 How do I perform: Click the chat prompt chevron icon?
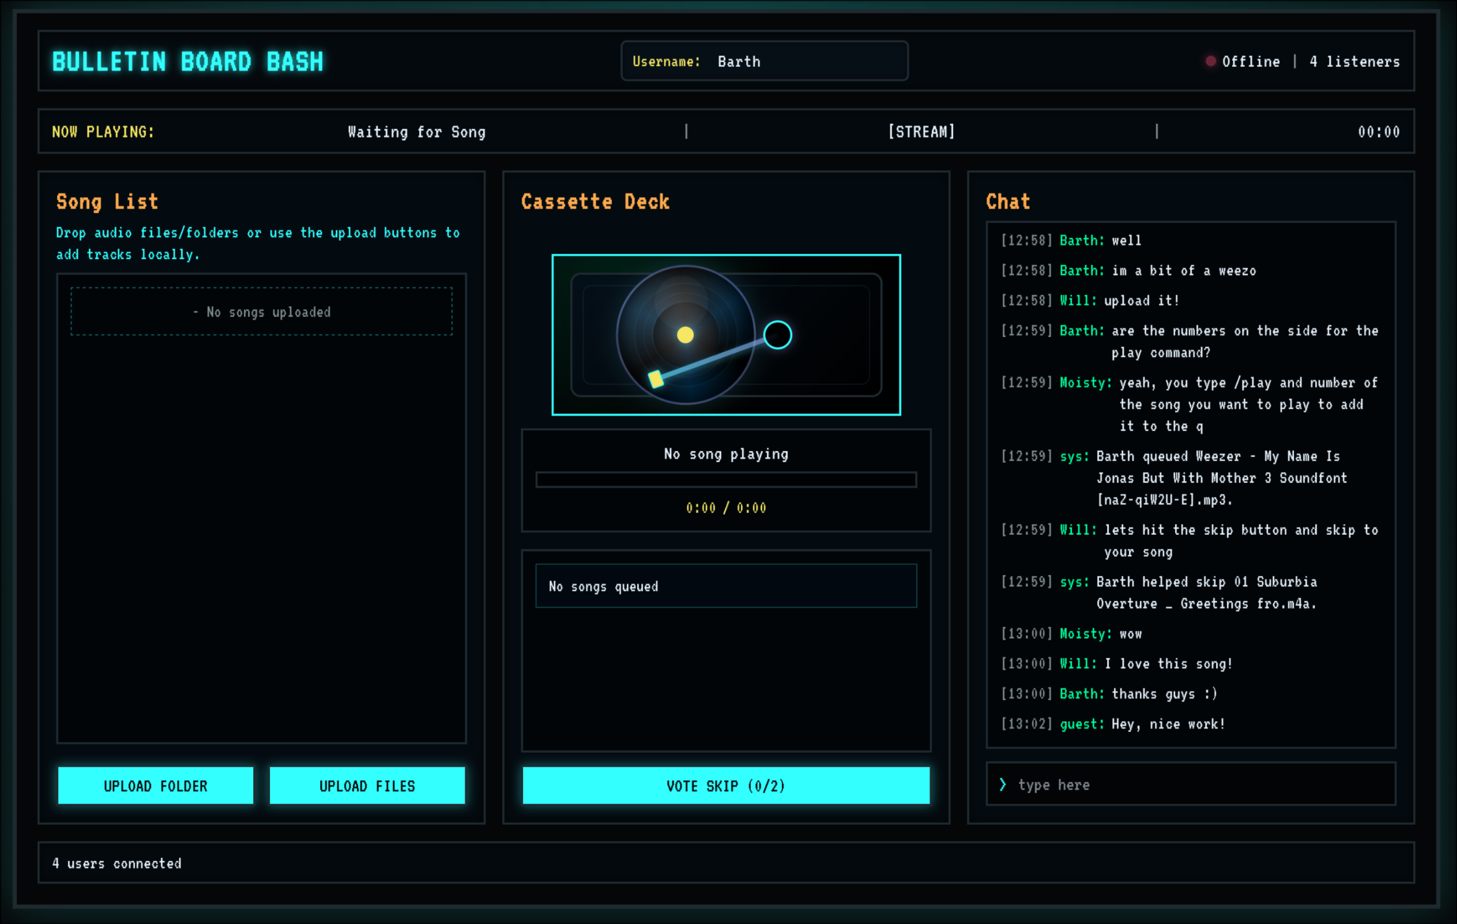pos(1003,785)
